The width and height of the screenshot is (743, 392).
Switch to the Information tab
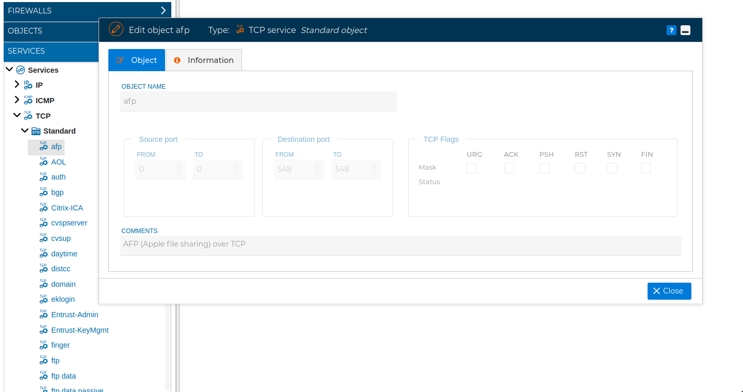click(204, 60)
